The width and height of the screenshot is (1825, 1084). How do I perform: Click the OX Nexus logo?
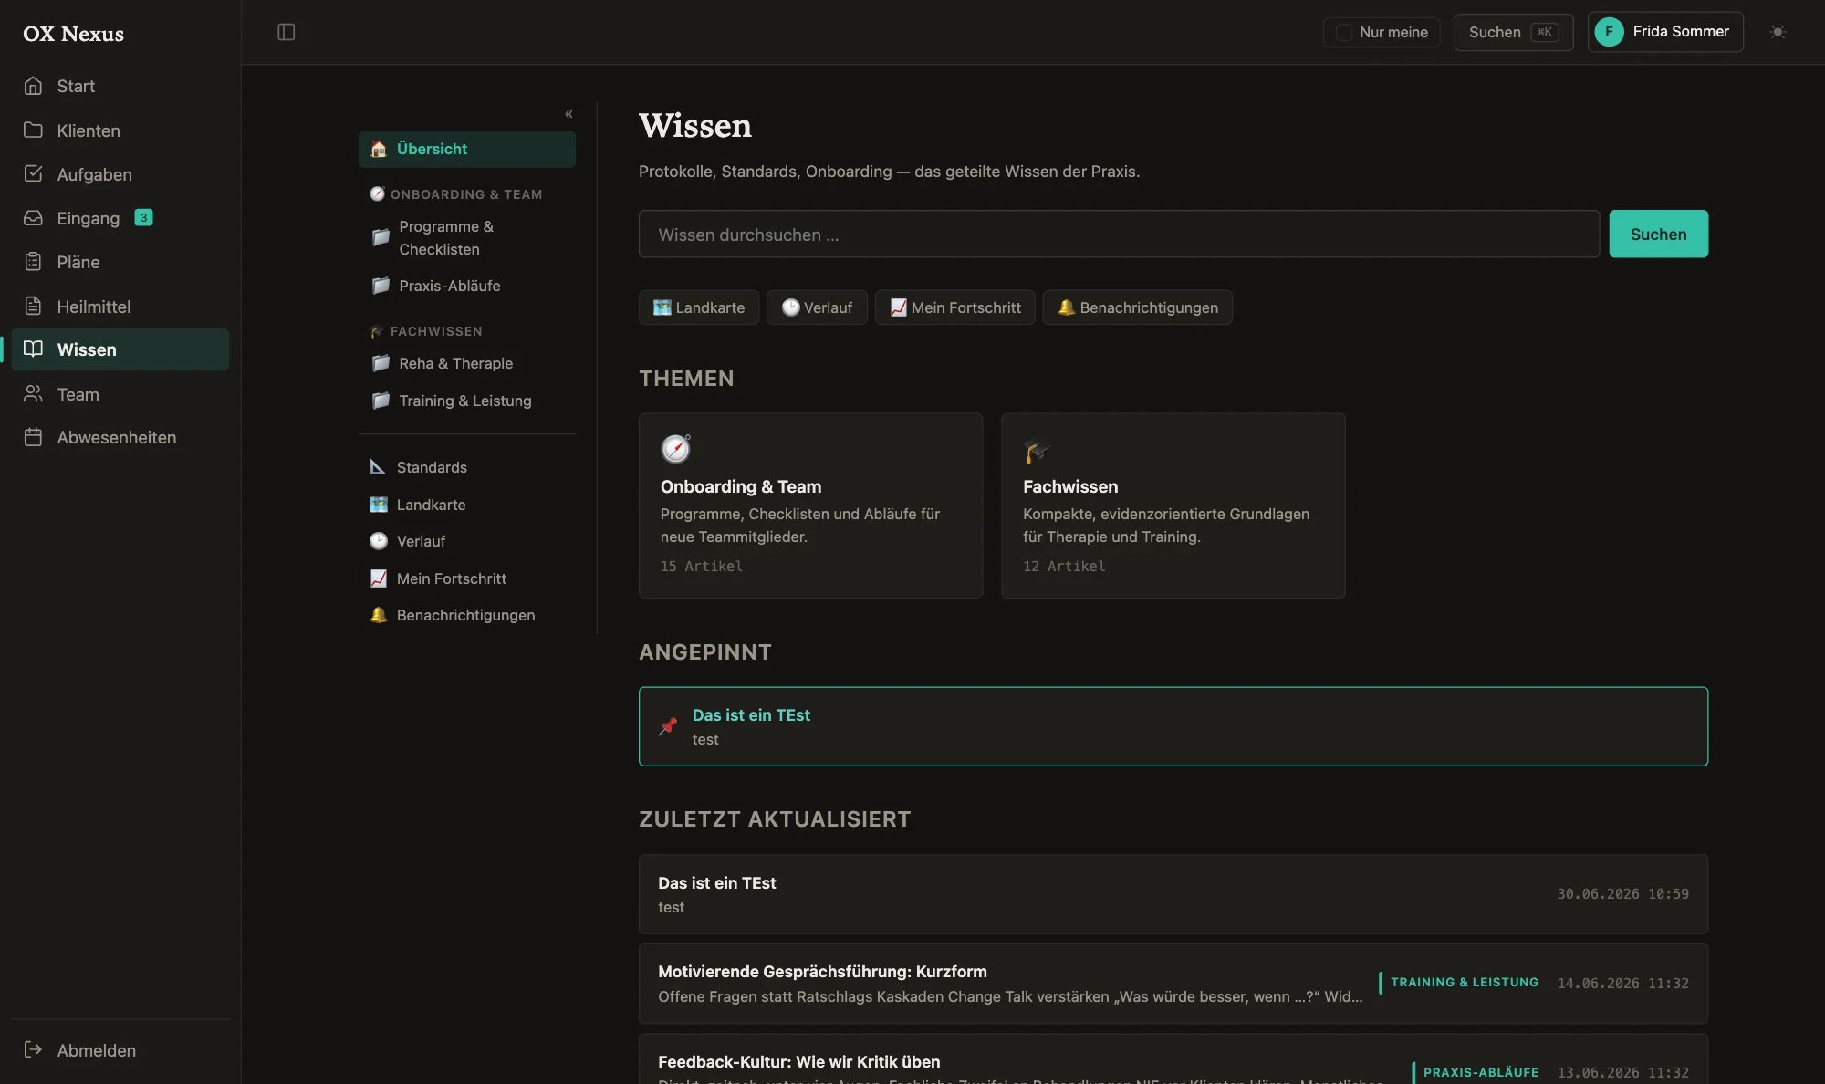pyautogui.click(x=73, y=34)
